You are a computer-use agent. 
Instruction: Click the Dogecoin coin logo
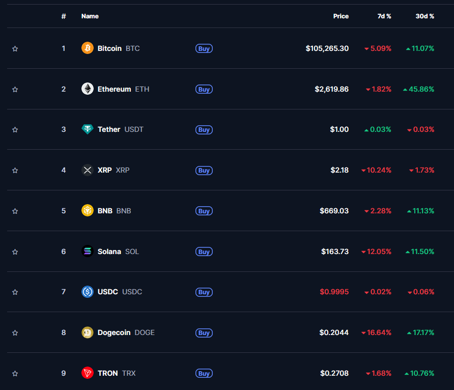coord(87,332)
